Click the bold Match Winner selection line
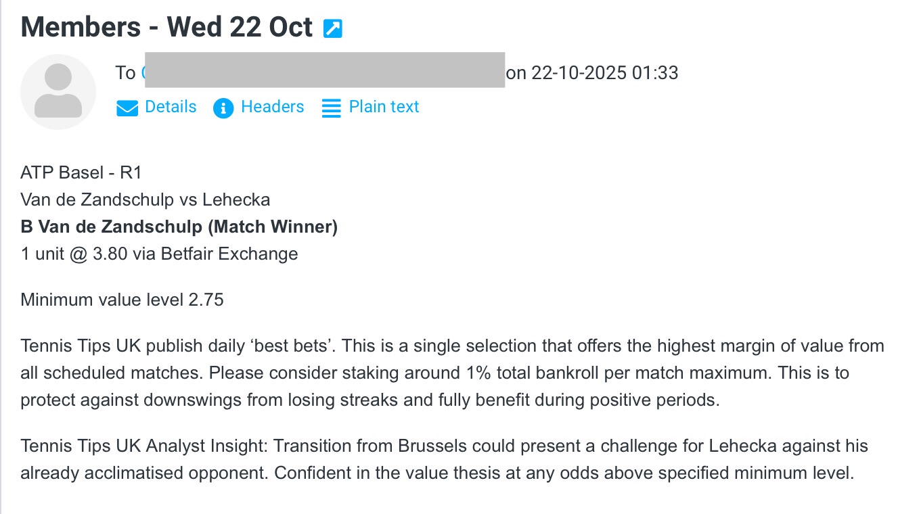 [179, 227]
